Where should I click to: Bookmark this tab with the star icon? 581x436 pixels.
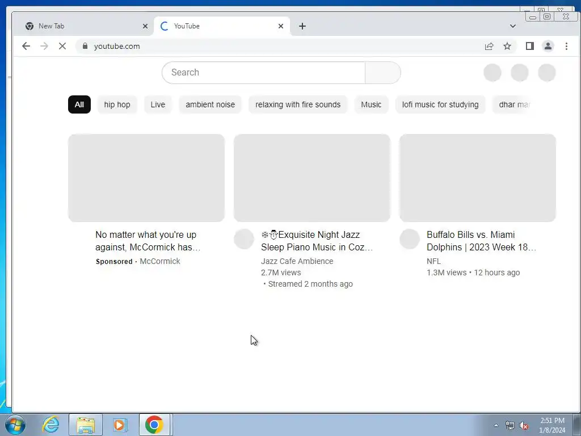tap(507, 46)
